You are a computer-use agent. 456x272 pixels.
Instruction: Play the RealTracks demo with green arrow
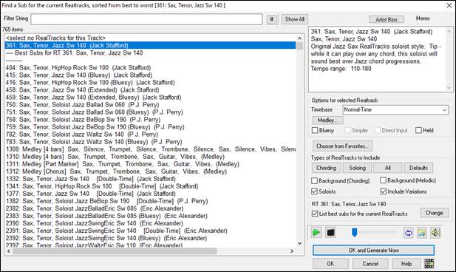click(316, 233)
